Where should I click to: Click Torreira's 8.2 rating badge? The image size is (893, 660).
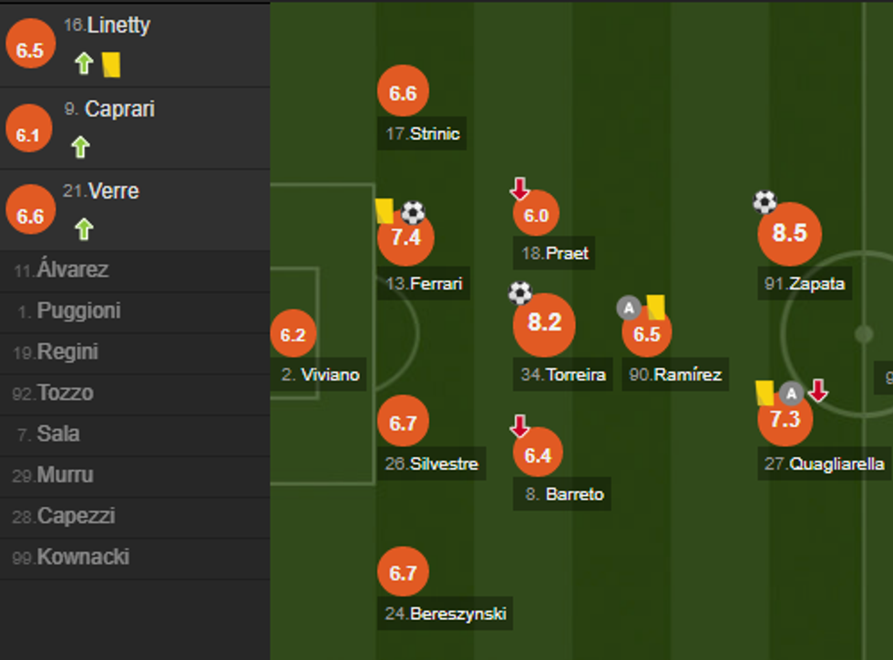tap(544, 323)
